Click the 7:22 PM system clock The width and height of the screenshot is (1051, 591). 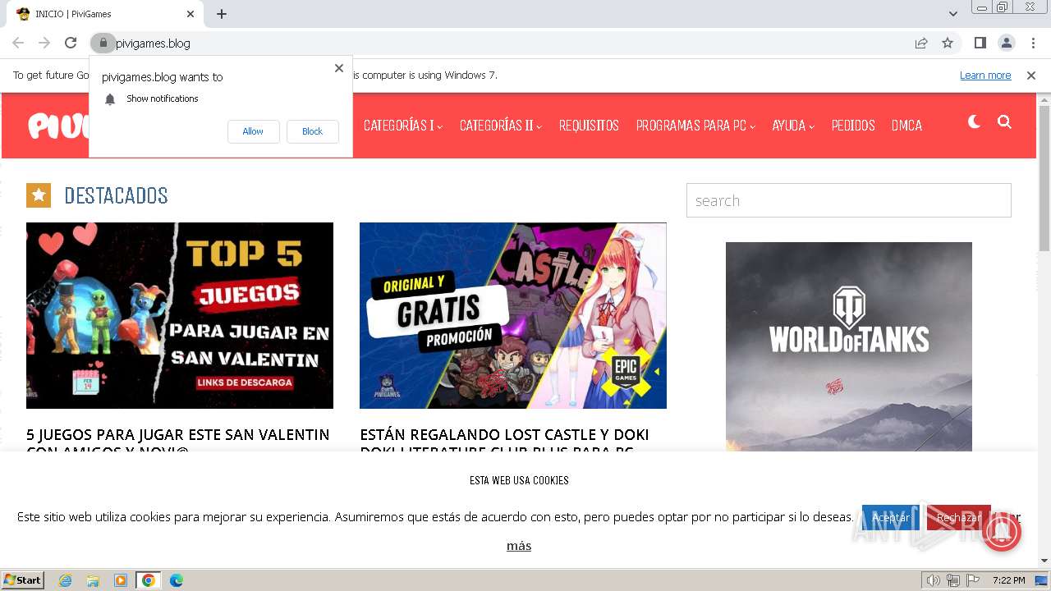[1008, 580]
